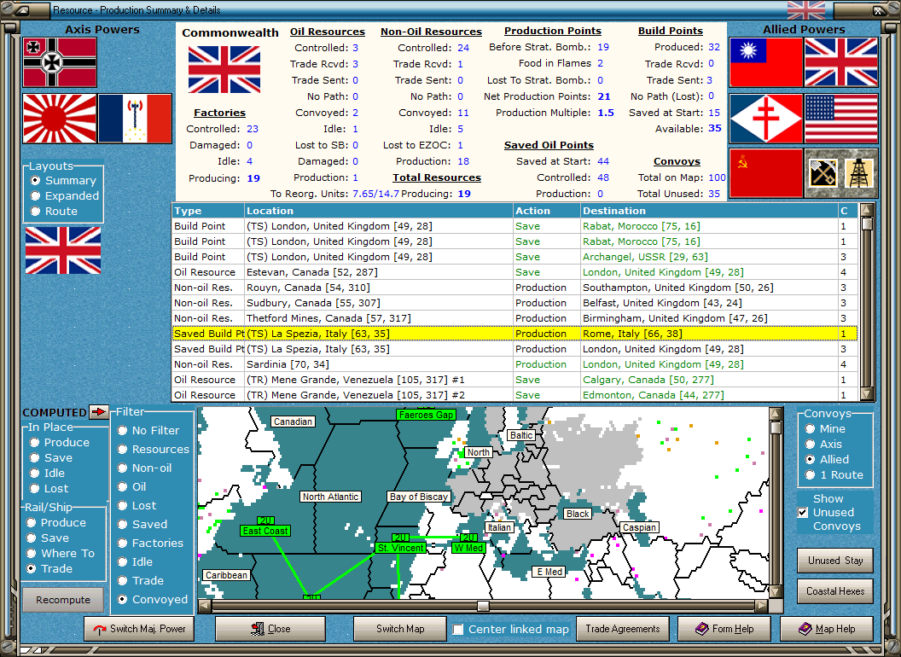Open Form Help
The image size is (901, 657).
pos(724,629)
